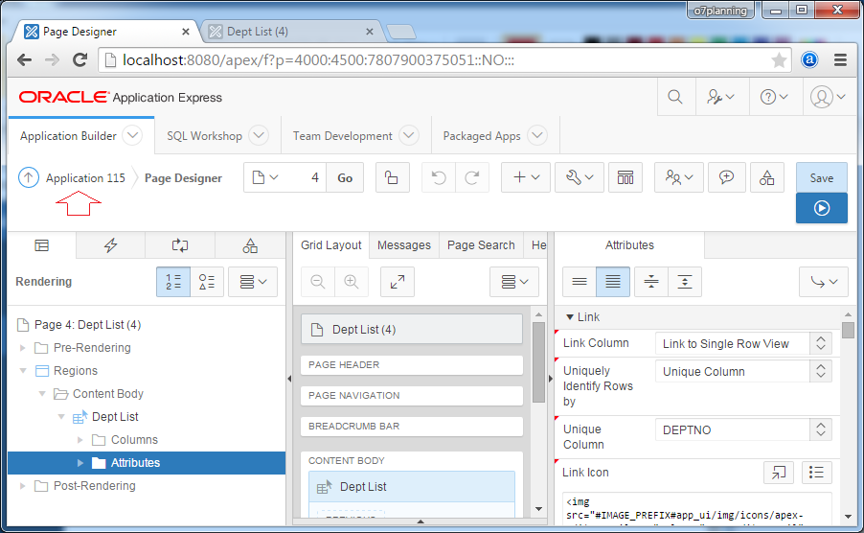The height and width of the screenshot is (533, 864).
Task: Click the Go button
Action: click(345, 177)
